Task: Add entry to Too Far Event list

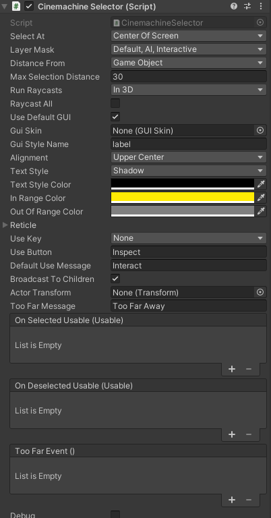Action: coord(232,500)
